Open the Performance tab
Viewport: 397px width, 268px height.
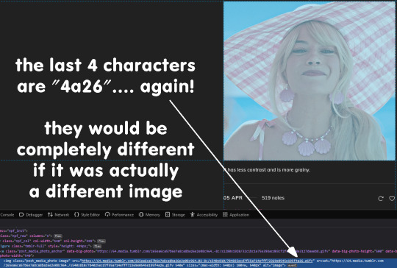119,215
